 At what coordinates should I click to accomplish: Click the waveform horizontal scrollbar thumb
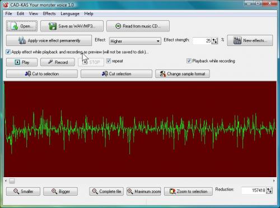(12, 181)
